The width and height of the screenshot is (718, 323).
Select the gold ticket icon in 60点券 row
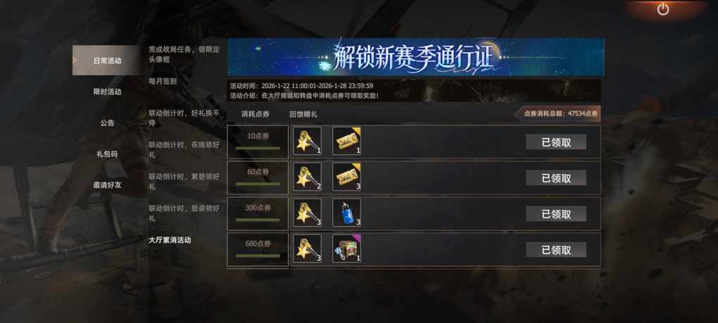point(346,177)
